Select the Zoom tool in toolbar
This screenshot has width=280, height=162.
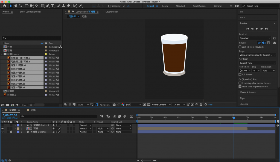coord(21,6)
